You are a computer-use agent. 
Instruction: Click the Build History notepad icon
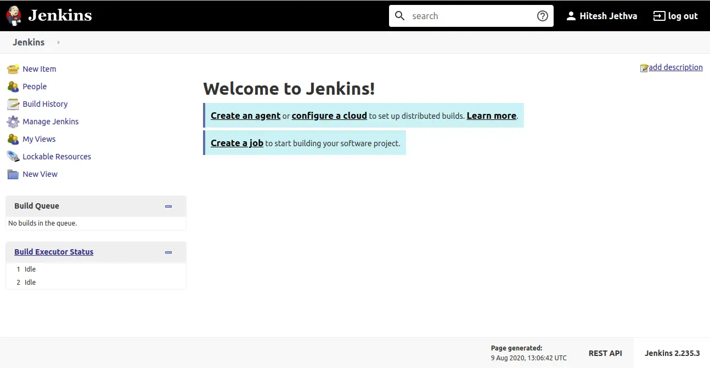(13, 104)
